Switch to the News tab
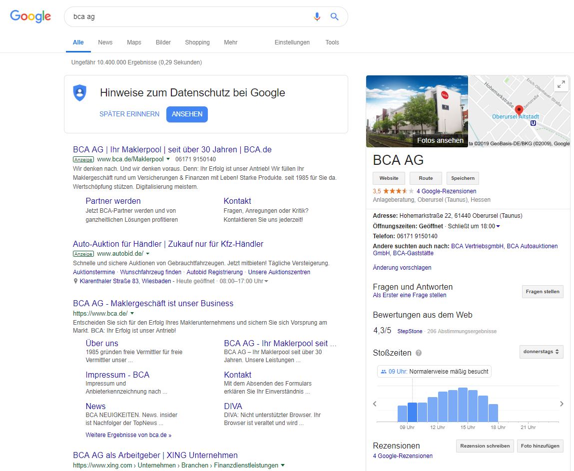Image resolution: width=574 pixels, height=471 pixels. pos(105,42)
